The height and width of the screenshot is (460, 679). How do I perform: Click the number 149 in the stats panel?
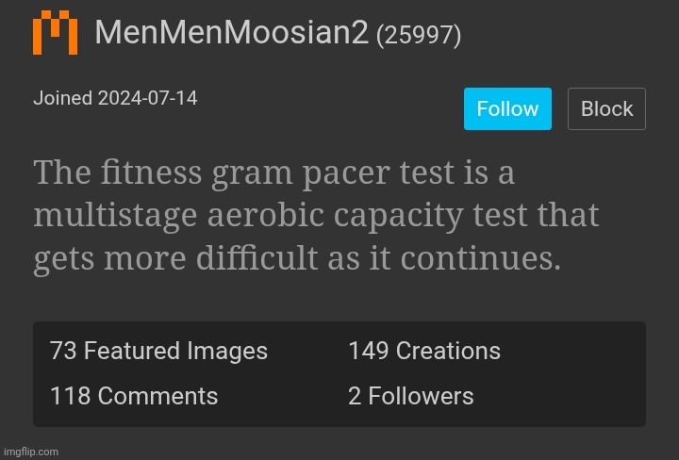click(x=368, y=352)
